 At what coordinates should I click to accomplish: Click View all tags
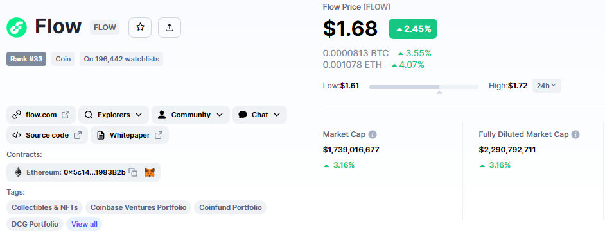click(84, 224)
